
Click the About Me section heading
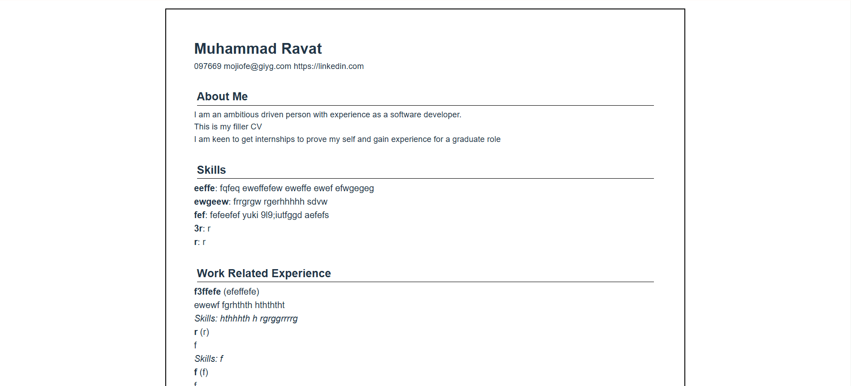click(222, 97)
